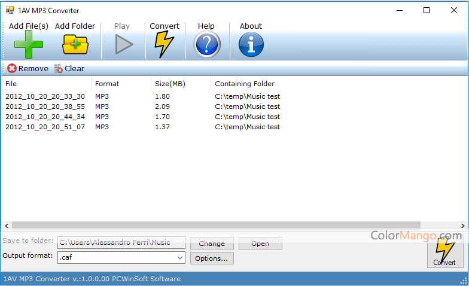Click the MP3 format cell of 2012_10_20_20_38_55

coord(102,107)
